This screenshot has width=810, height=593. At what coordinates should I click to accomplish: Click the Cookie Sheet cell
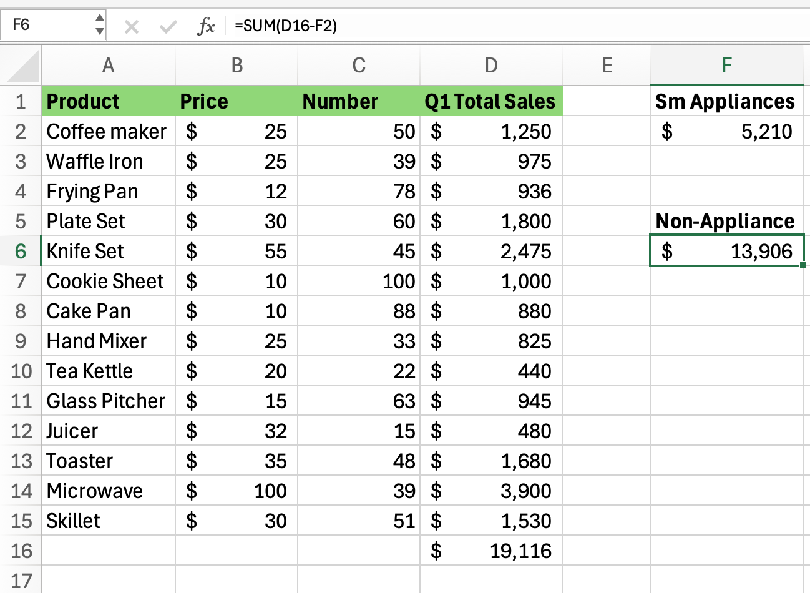point(109,281)
